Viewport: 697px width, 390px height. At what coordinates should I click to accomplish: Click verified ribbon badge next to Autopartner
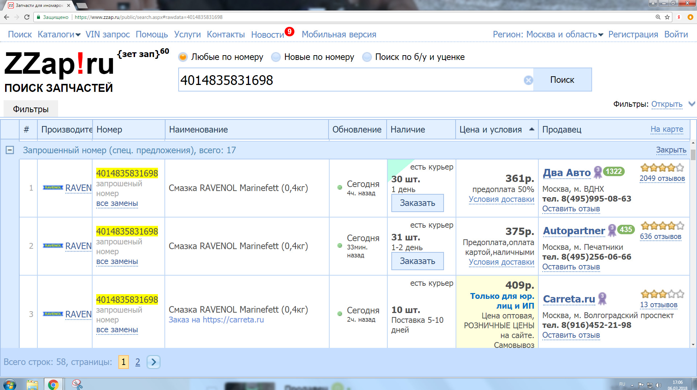[x=612, y=230]
